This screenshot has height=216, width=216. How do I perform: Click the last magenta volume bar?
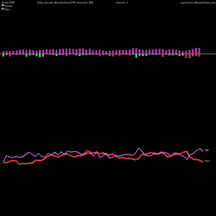199,51
